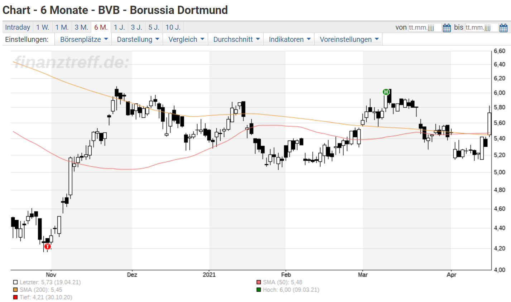Click the red T low marker on chart
This screenshot has height=302, width=511.
coord(48,246)
